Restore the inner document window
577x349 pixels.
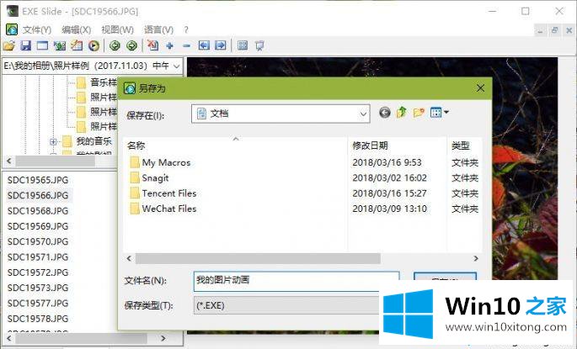tap(555, 30)
